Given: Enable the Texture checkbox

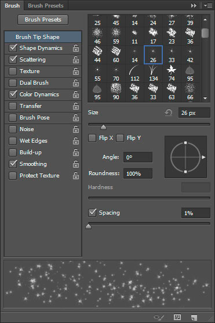Looking at the screenshot, I should (x=13, y=71).
